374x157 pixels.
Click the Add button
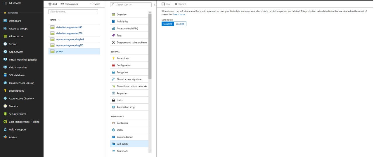point(53,4)
